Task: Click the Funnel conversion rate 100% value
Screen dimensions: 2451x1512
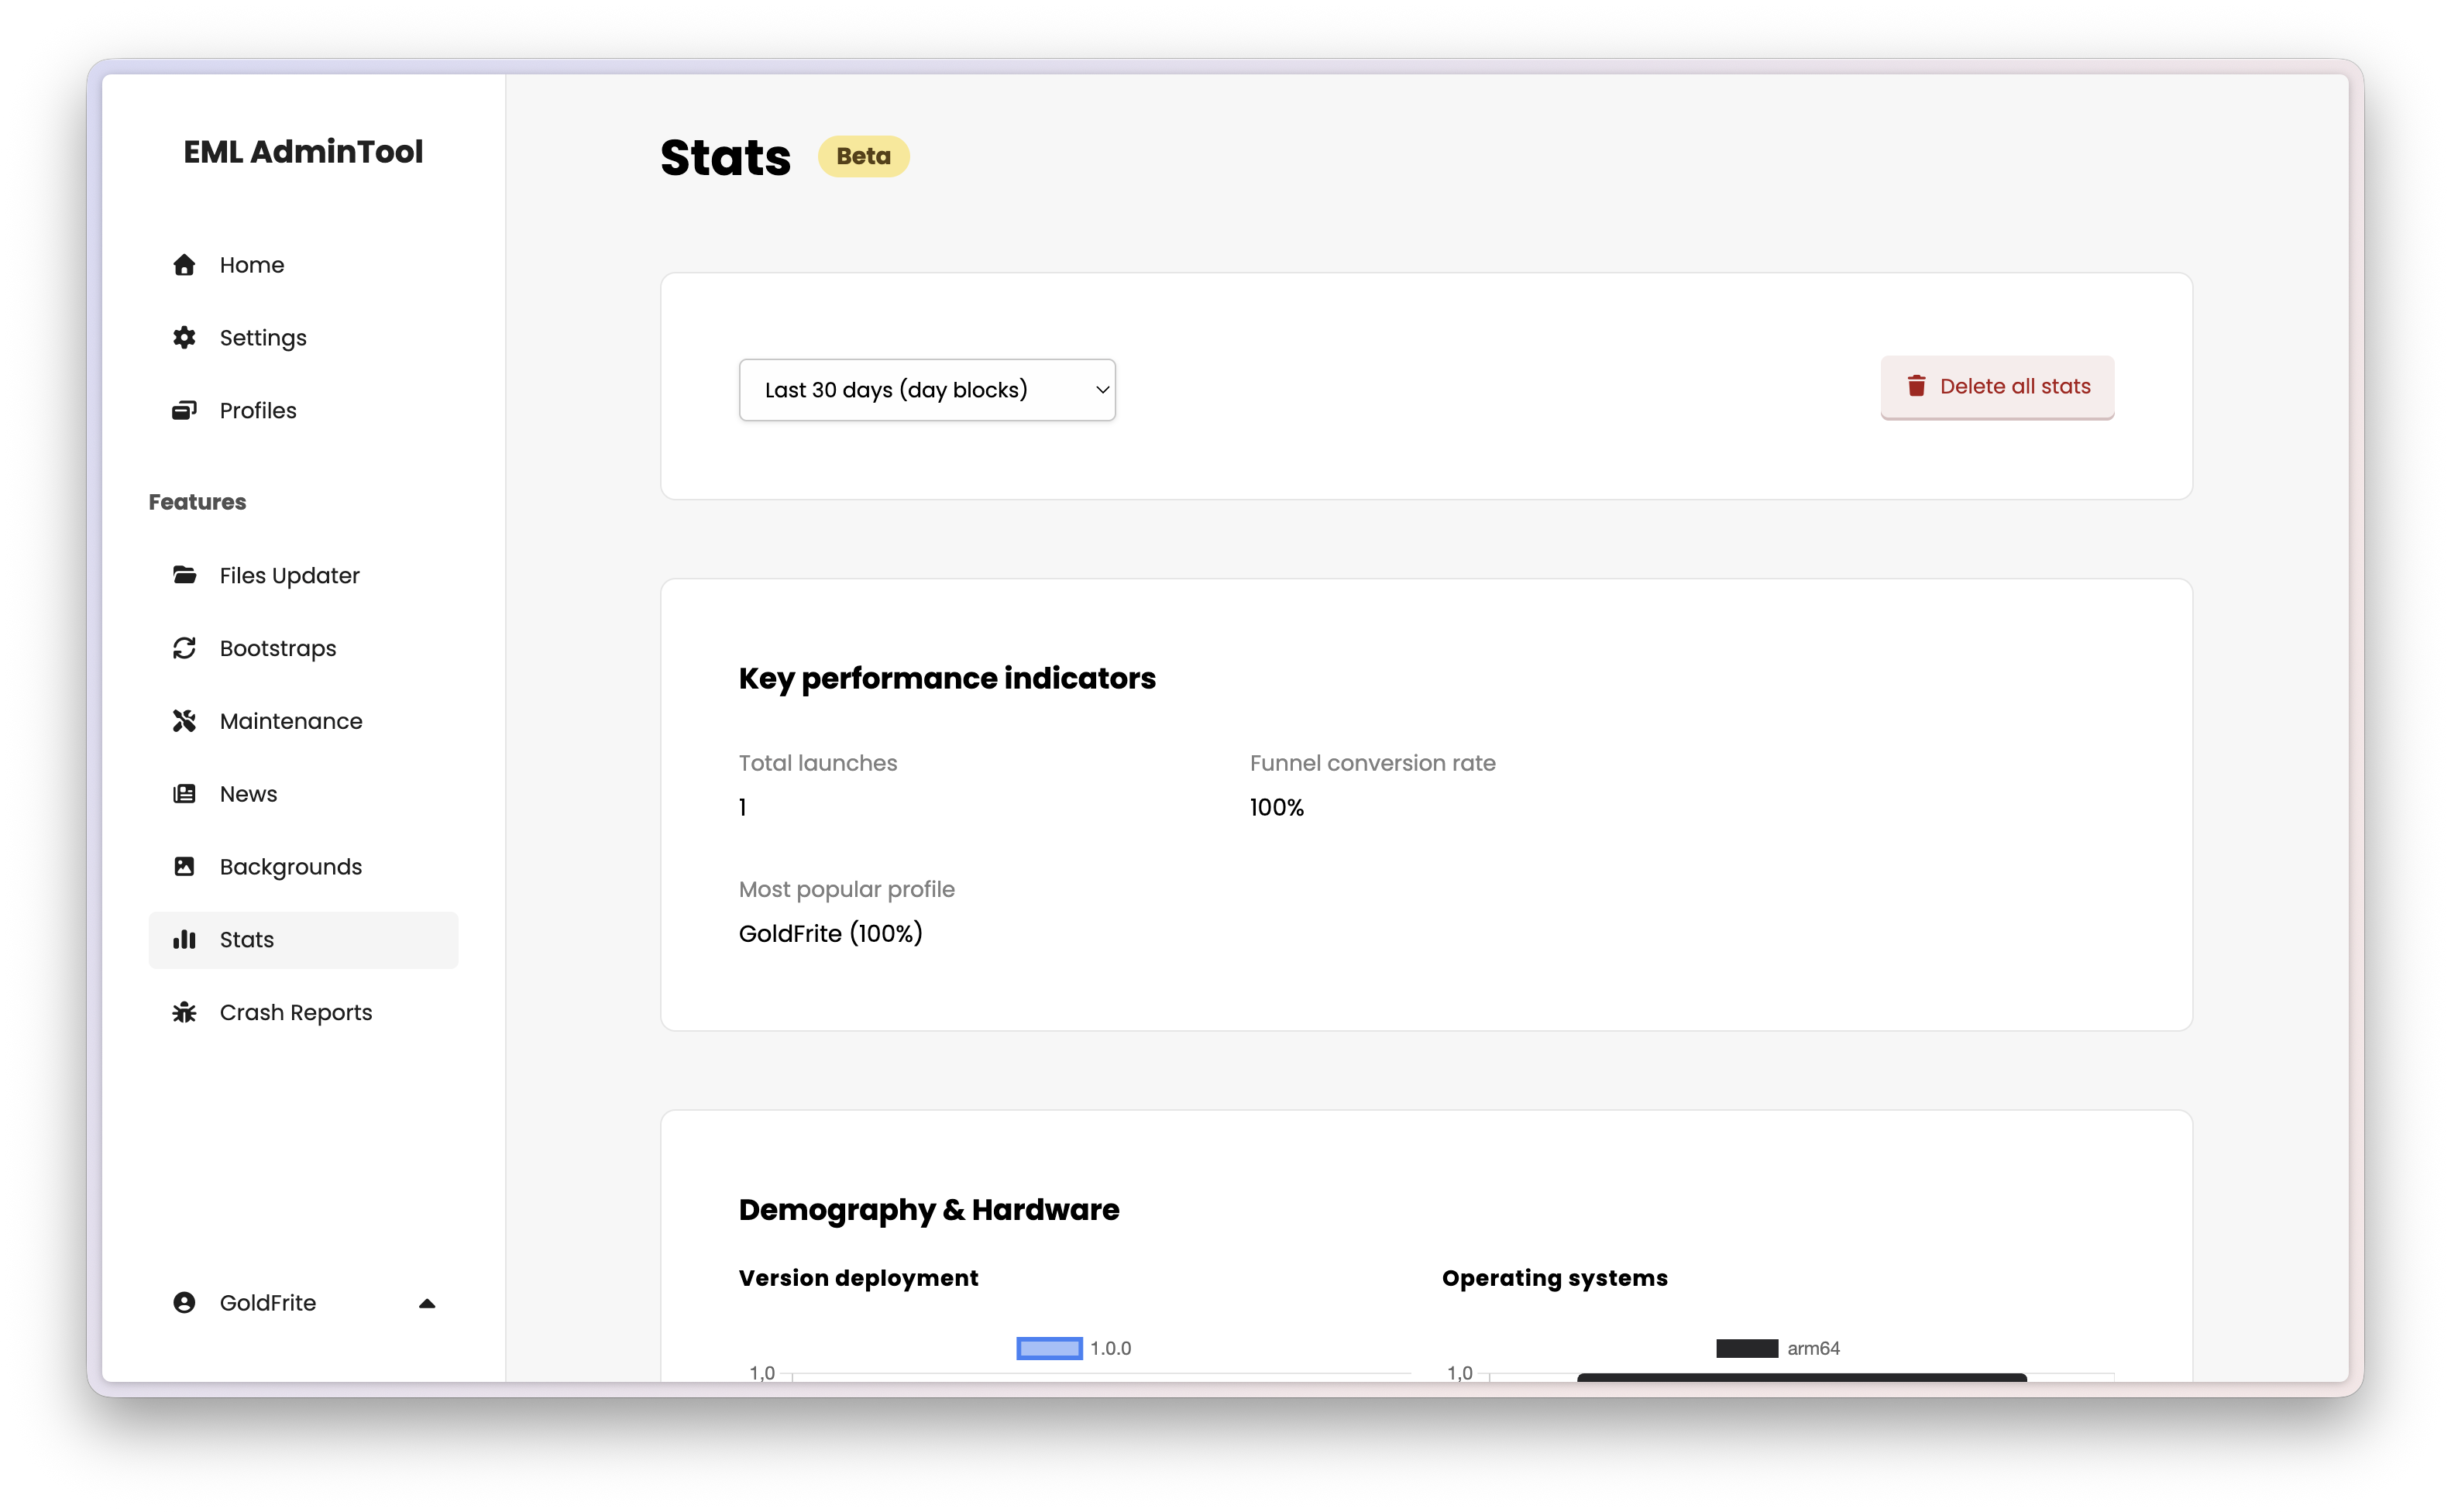Action: pos(1277,808)
